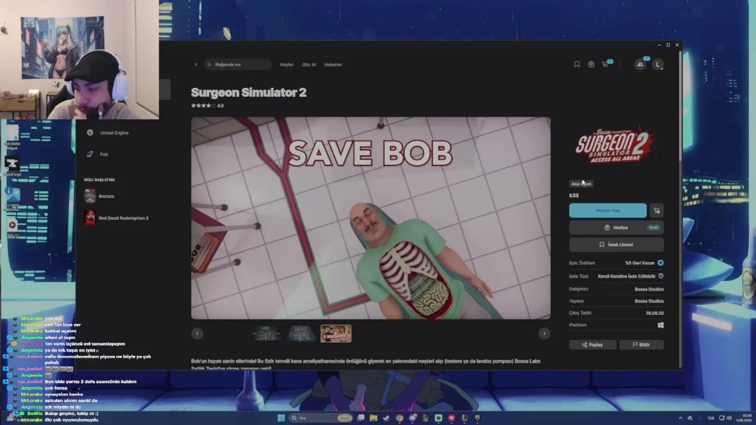Open developer Bossa Studios link
Image resolution: width=756 pixels, height=425 pixels.
649,289
